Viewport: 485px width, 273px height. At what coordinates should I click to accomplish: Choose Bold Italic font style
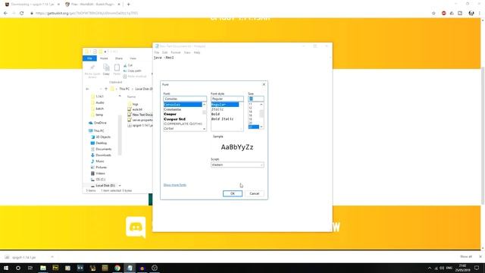point(222,119)
